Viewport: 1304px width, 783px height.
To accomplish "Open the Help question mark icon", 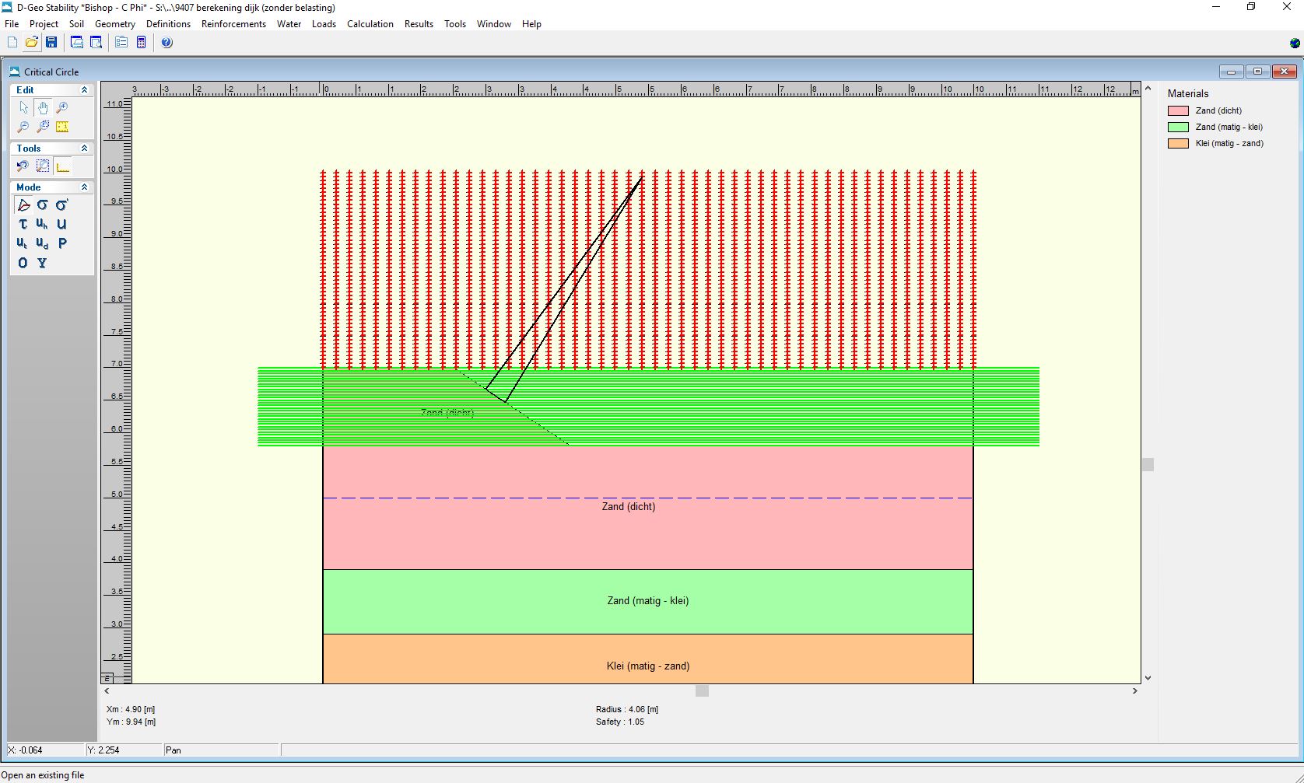I will click(167, 43).
